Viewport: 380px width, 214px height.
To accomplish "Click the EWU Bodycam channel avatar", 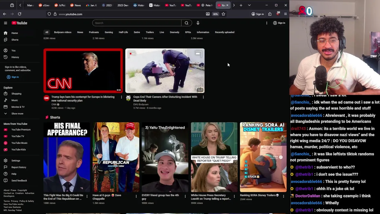I will pos(128,98).
